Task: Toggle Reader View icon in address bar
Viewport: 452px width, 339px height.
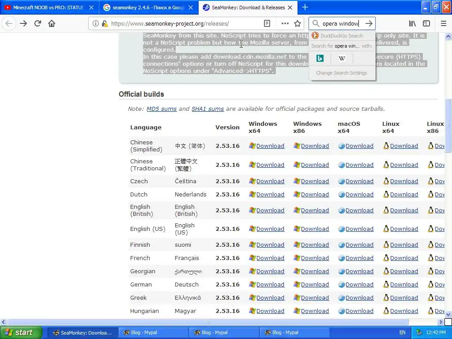Action: tap(267, 23)
